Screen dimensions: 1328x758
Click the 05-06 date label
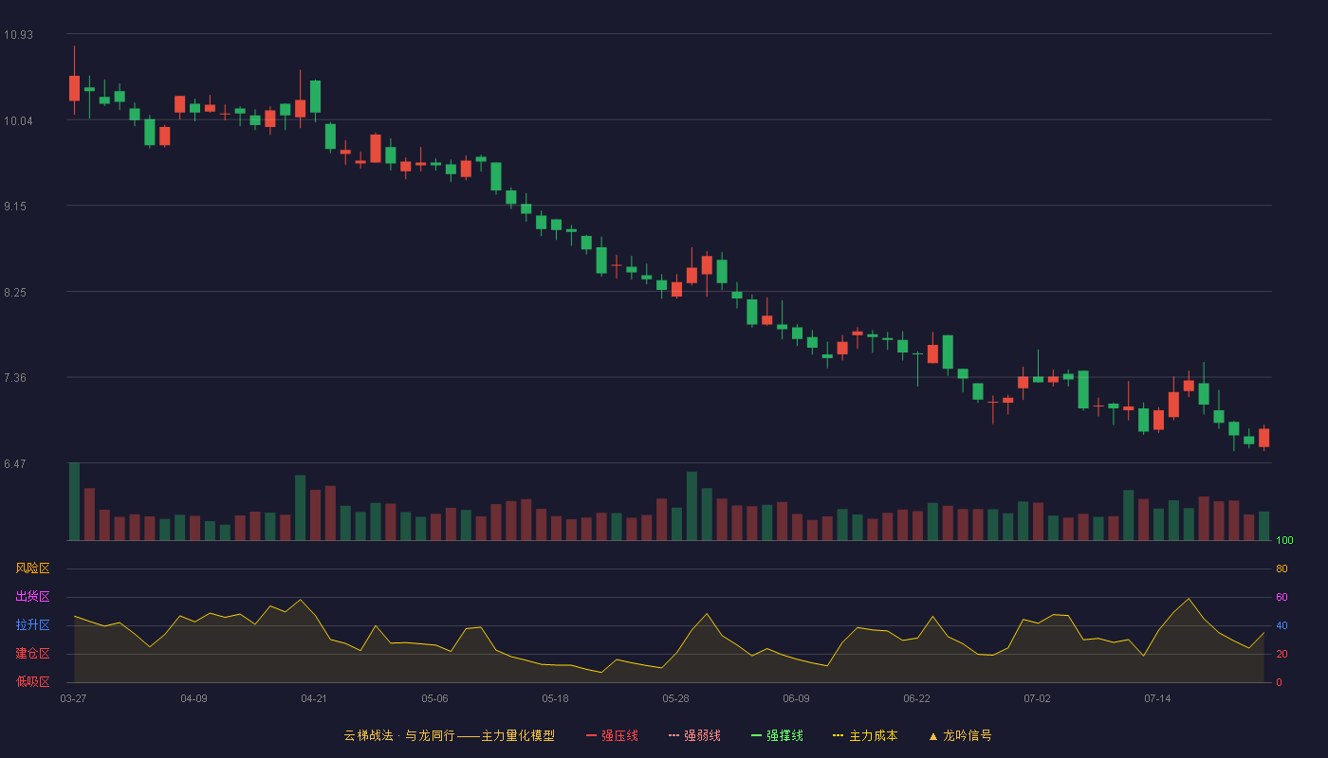[x=434, y=698]
